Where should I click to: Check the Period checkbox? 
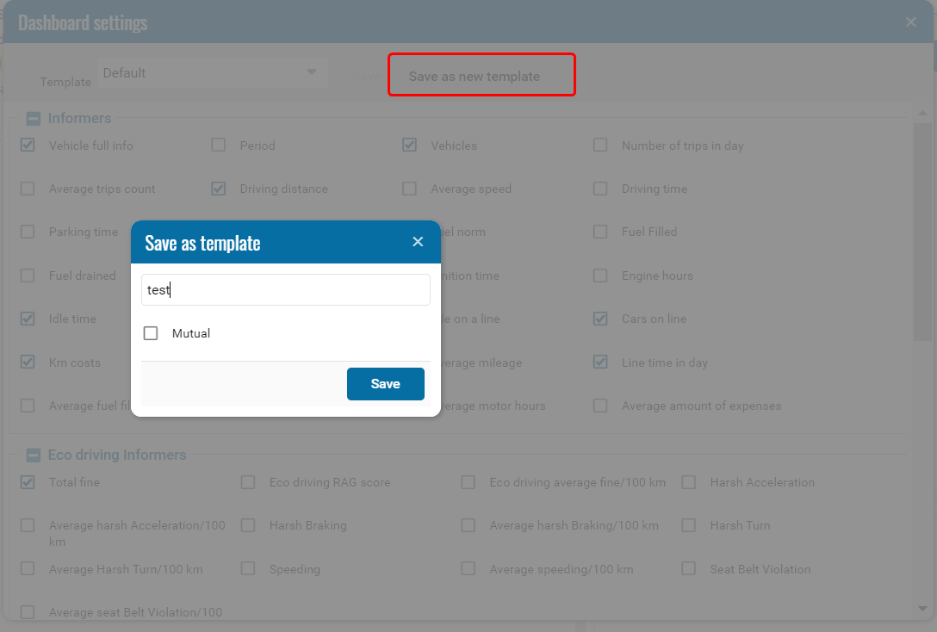(219, 146)
